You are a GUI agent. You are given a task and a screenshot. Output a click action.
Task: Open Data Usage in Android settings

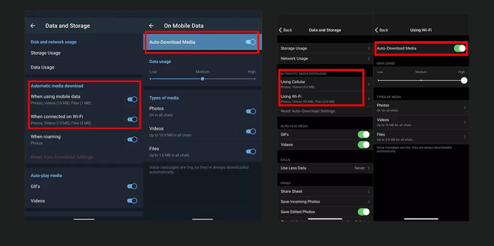click(x=42, y=67)
